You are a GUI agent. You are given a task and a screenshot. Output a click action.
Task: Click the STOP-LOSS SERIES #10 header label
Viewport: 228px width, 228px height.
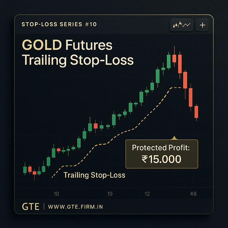[59, 25]
